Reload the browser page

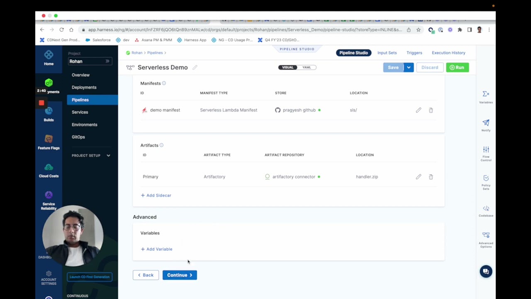click(61, 29)
